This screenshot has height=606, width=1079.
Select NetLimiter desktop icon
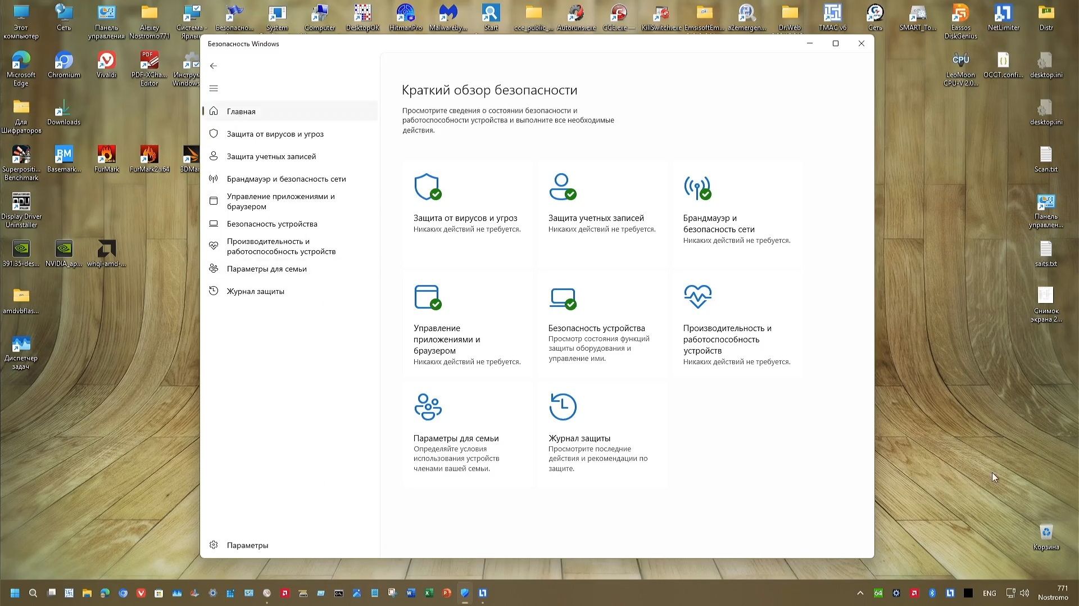1003,18
